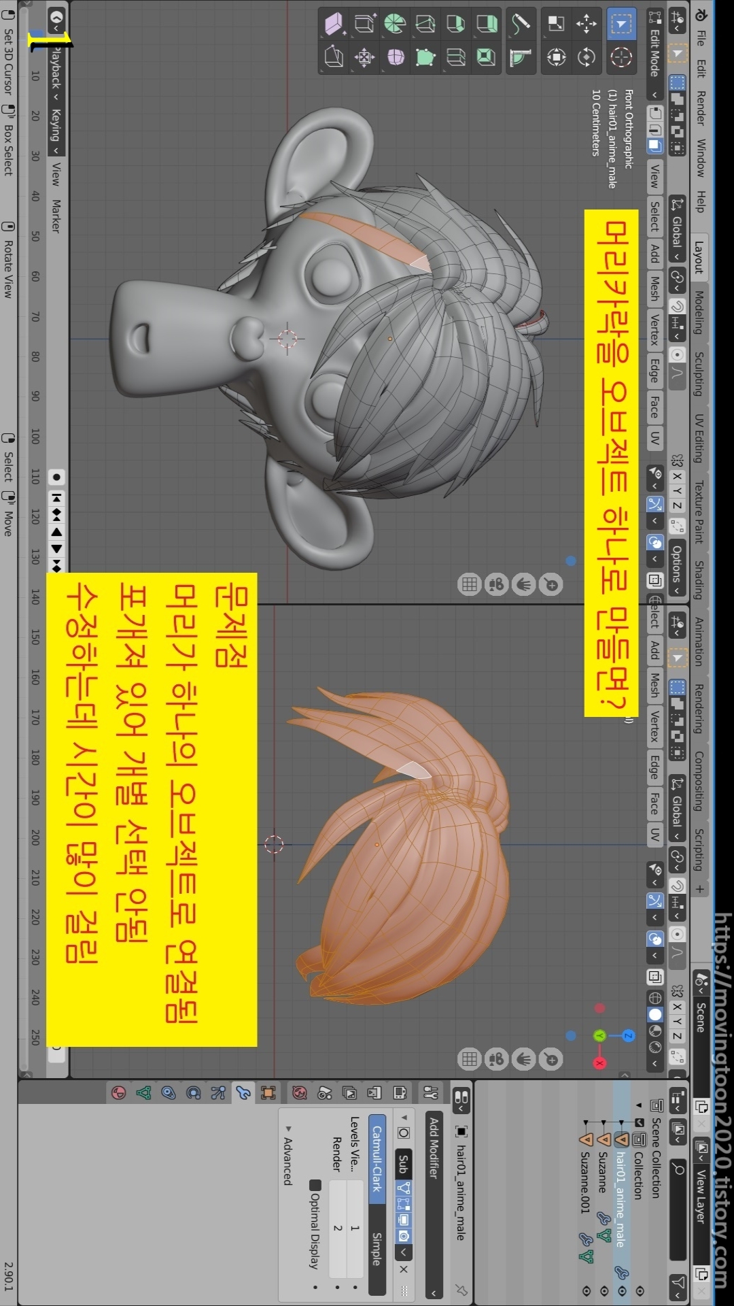Screen dimensions: 734x1306
Task: Toggle proportional editing in Suzanne viewport header
Action: pos(677,354)
